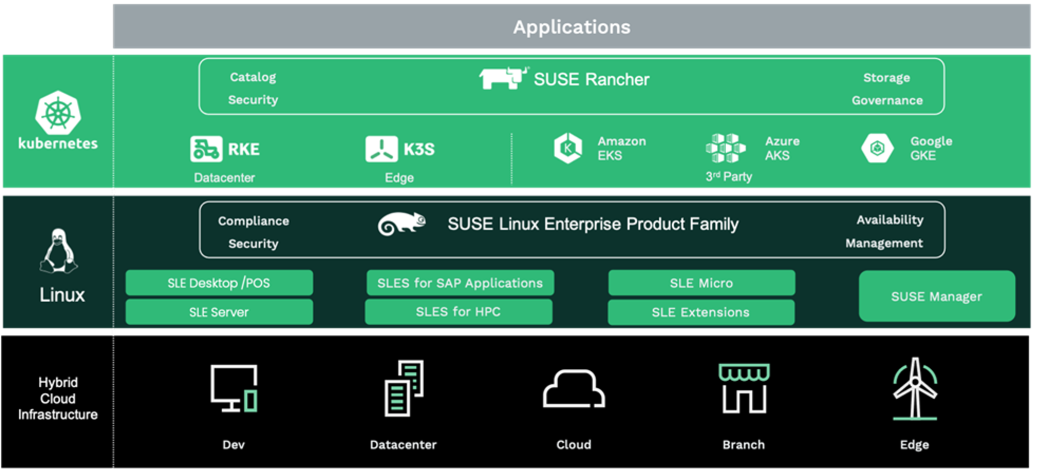
Task: Click the Applications banner
Action: point(572,26)
